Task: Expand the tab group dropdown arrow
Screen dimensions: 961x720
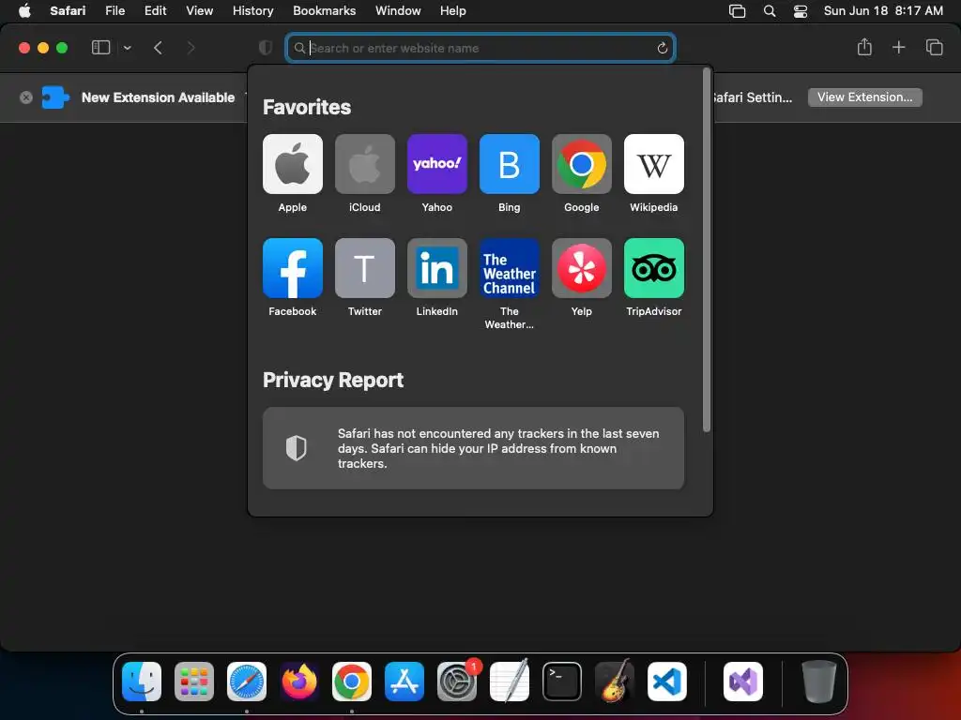Action: coord(127,48)
